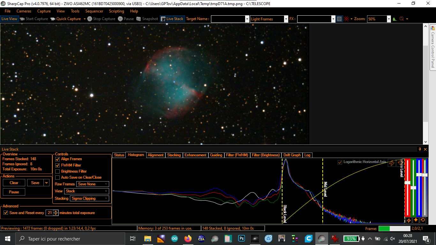Open the Stacking Sigma Clipping dropdown
This screenshot has width=436, height=245.
tap(89, 198)
